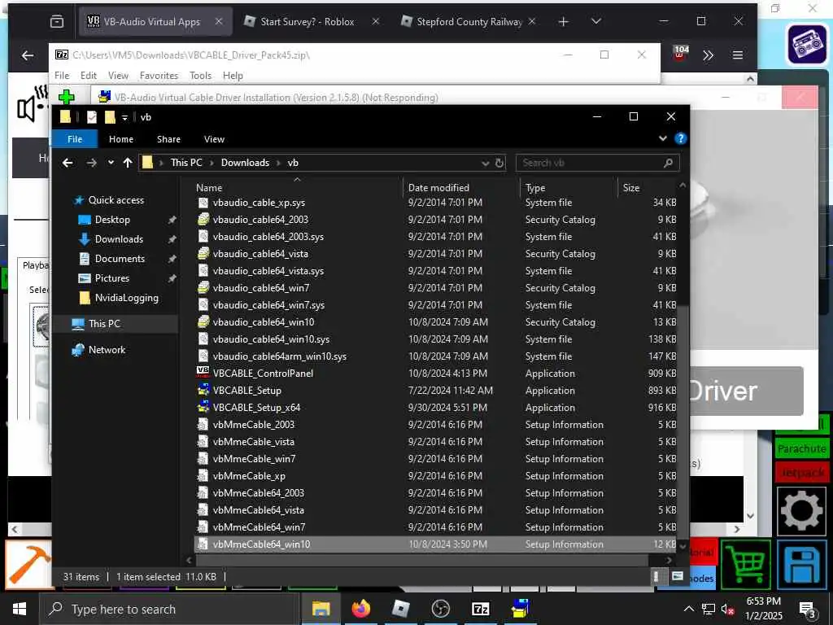Expand address bar previous locations dropdown
The height and width of the screenshot is (625, 833).
485,163
